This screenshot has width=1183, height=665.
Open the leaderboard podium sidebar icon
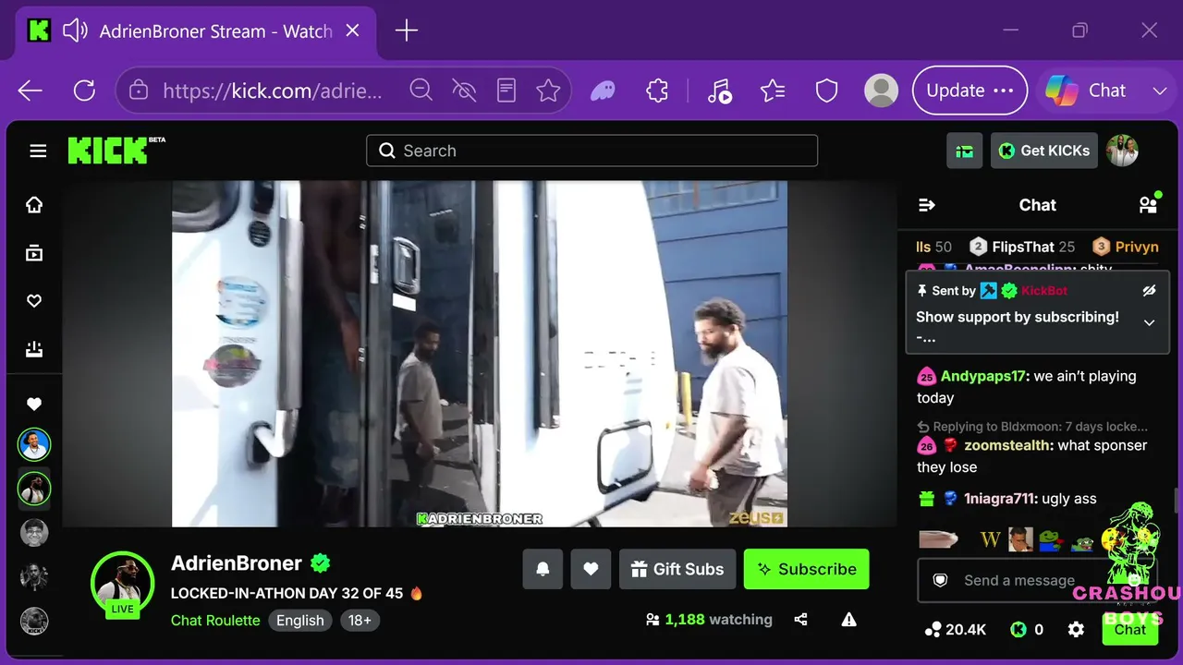(x=34, y=349)
